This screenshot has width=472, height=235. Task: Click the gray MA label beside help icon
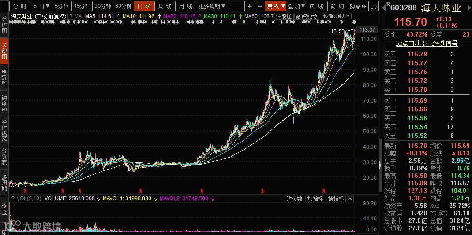click(x=78, y=16)
